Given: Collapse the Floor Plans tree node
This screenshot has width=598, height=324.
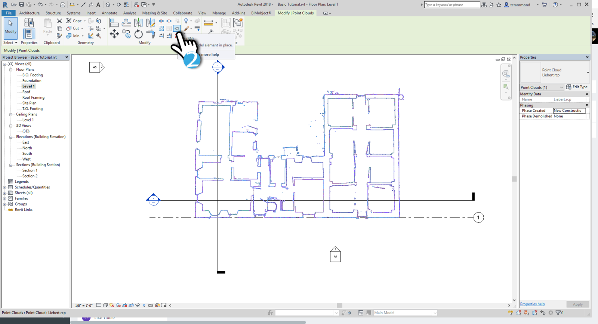Looking at the screenshot, I should (11, 70).
